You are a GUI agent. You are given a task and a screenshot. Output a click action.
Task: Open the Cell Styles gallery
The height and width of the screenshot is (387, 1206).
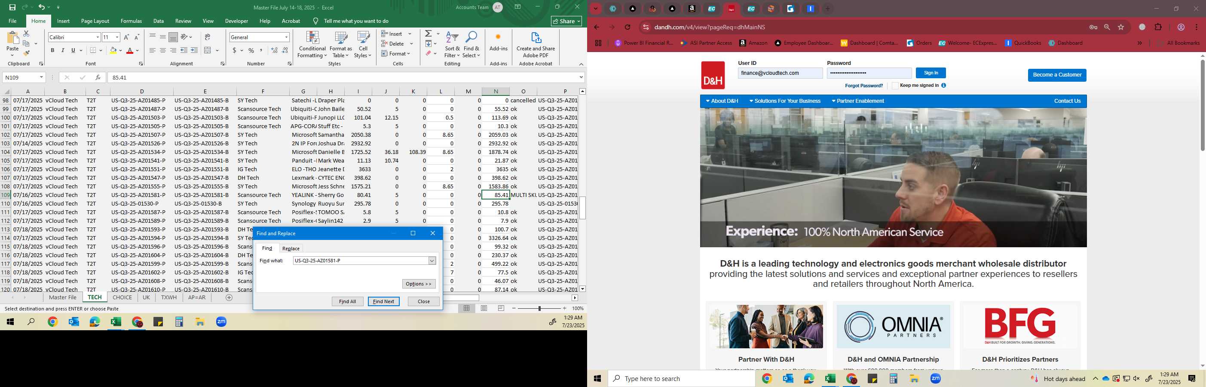pyautogui.click(x=363, y=45)
